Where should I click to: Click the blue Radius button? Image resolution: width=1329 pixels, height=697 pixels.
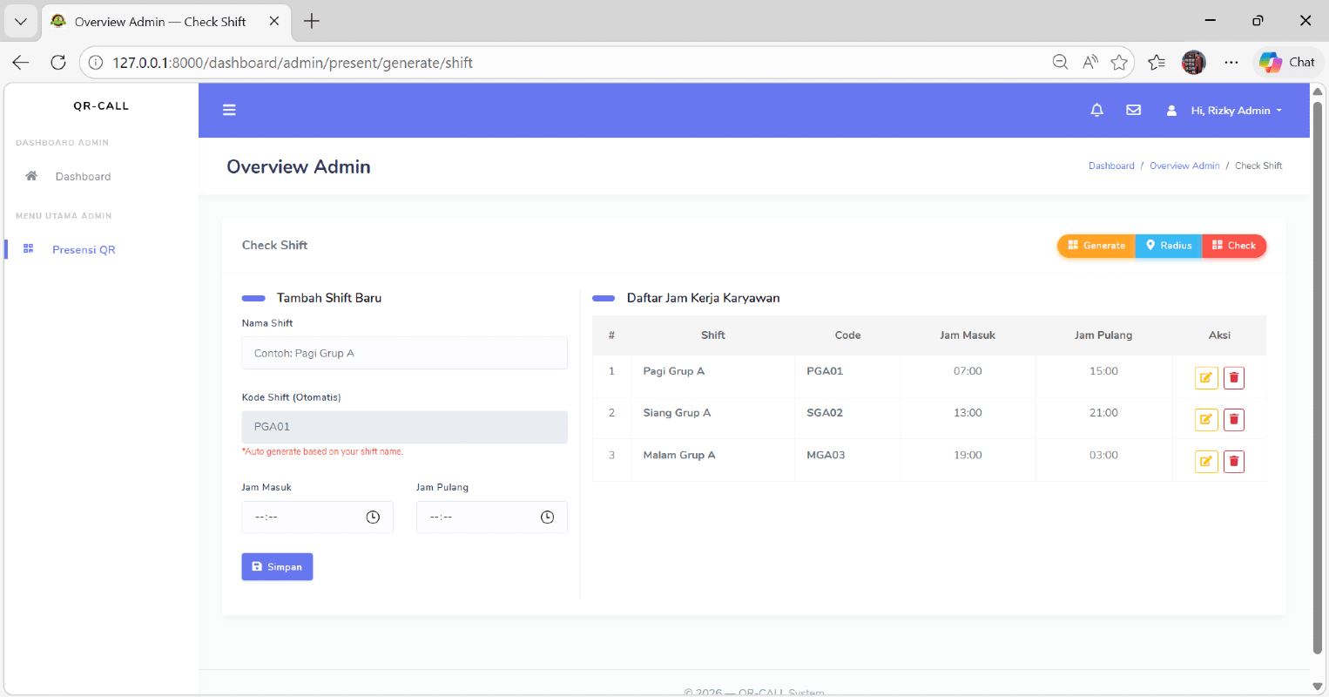(1169, 246)
